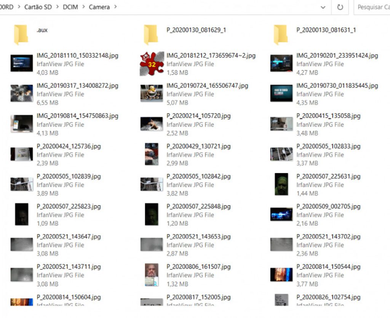
Task: Select file P_20200521_143647.jpg
Action: (69, 237)
